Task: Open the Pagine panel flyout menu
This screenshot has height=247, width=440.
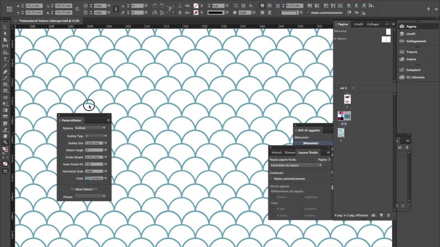Action: pyautogui.click(x=393, y=24)
